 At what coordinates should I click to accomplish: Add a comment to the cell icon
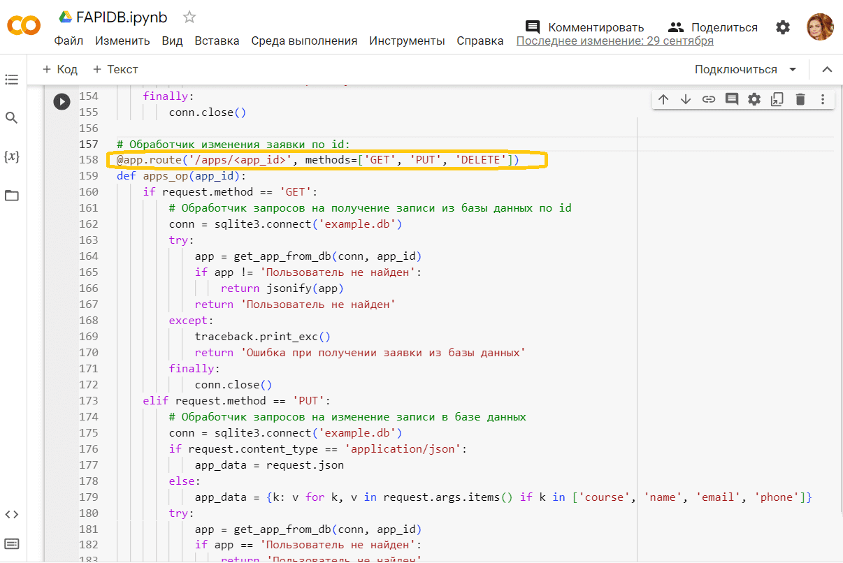pos(732,99)
